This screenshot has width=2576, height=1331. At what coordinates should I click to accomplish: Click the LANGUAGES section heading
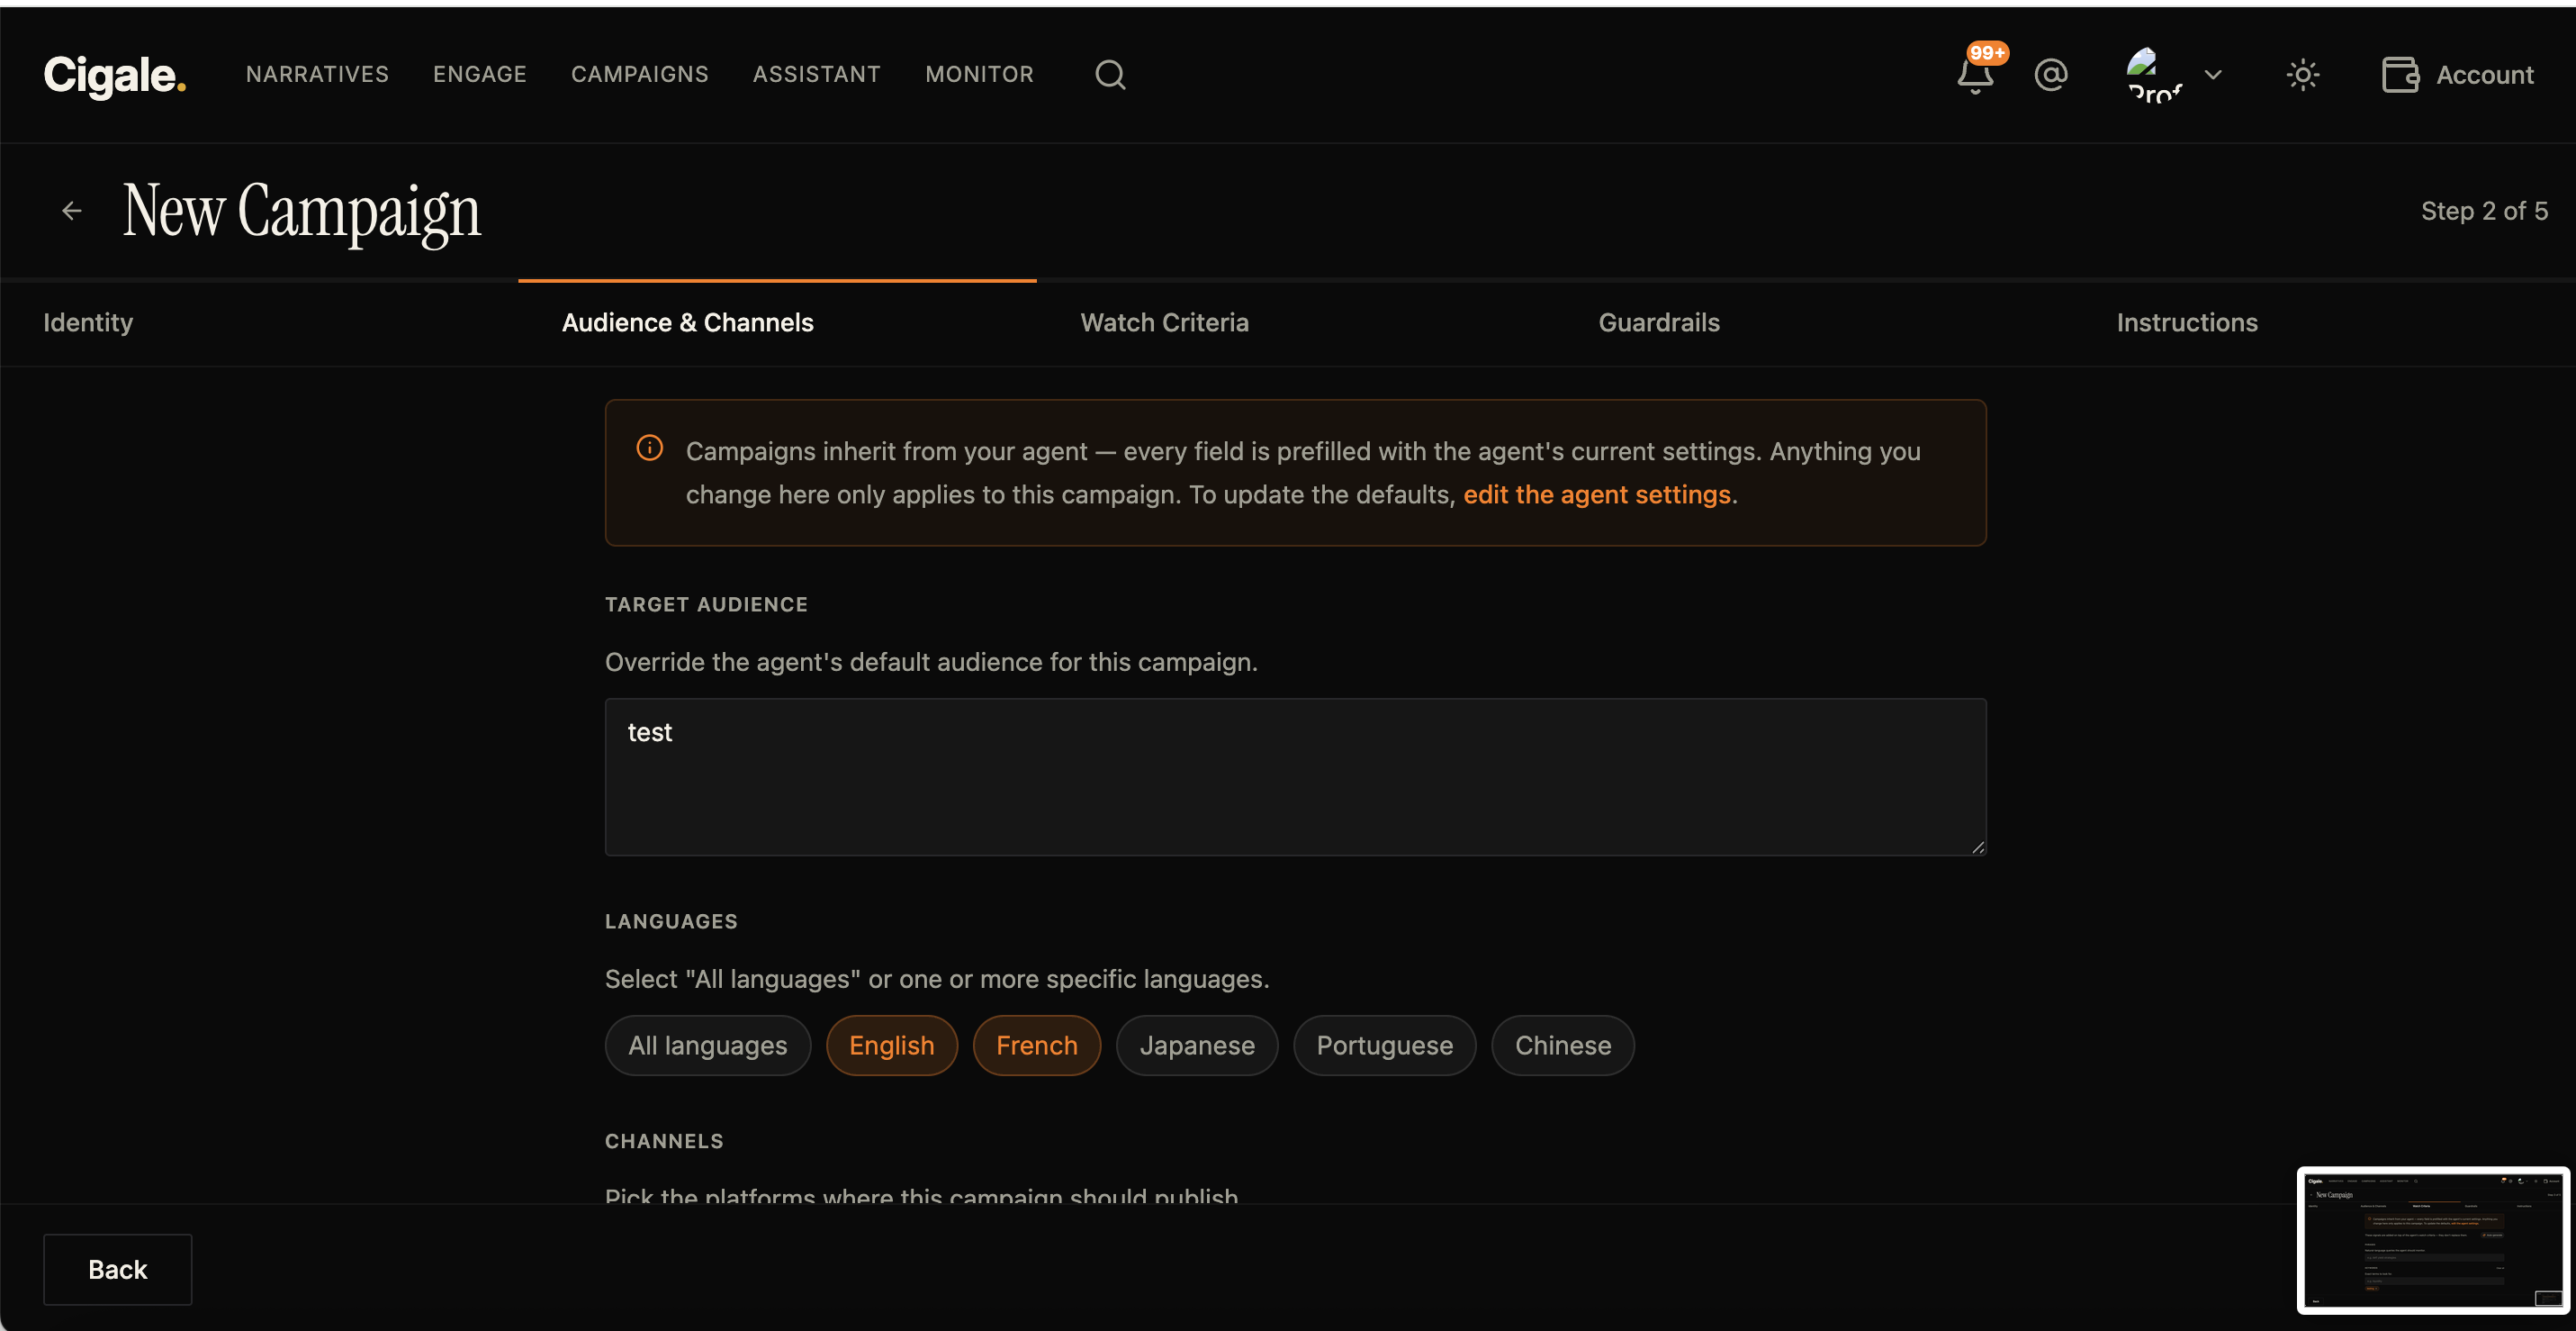coord(671,920)
